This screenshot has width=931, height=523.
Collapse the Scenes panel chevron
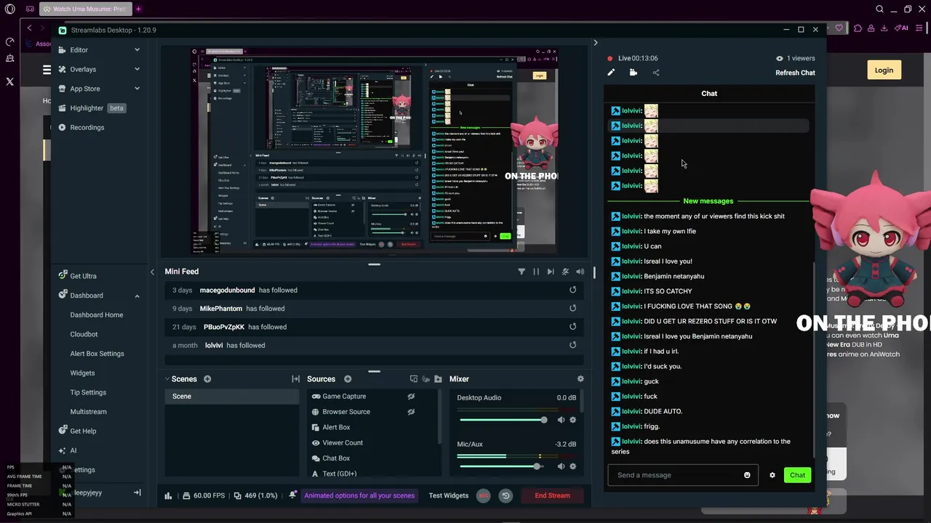coord(167,379)
